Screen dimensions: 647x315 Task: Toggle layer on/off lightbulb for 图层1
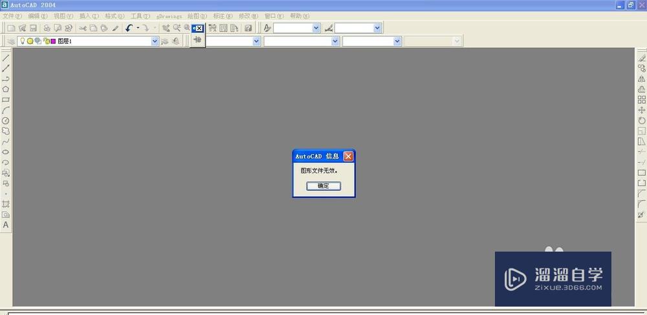23,41
